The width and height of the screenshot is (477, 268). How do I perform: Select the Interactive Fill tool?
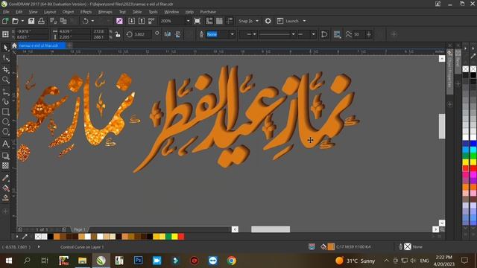coord(5,188)
